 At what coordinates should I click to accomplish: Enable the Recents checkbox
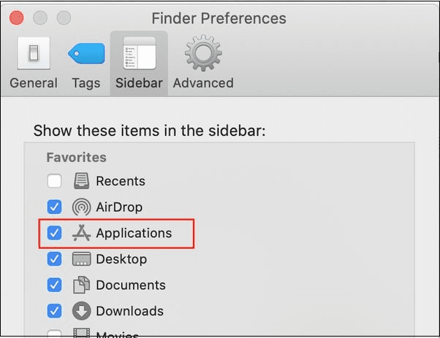[54, 181]
